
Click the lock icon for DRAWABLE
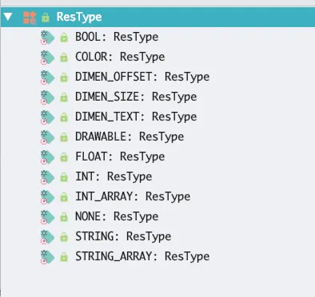64,137
